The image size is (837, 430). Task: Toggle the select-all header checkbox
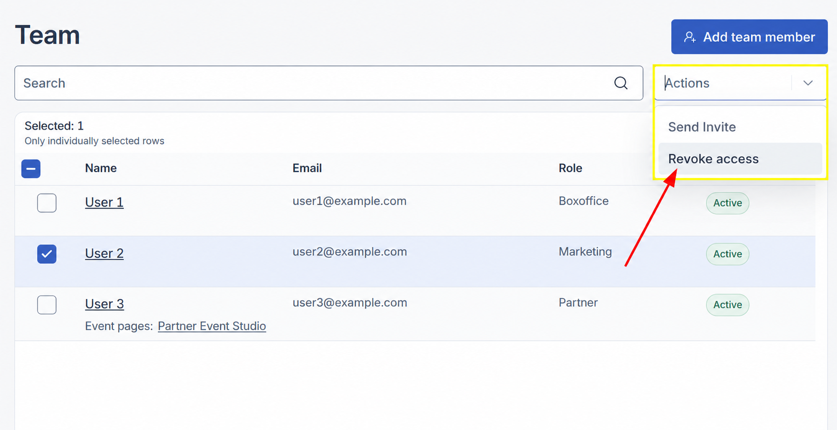31,169
